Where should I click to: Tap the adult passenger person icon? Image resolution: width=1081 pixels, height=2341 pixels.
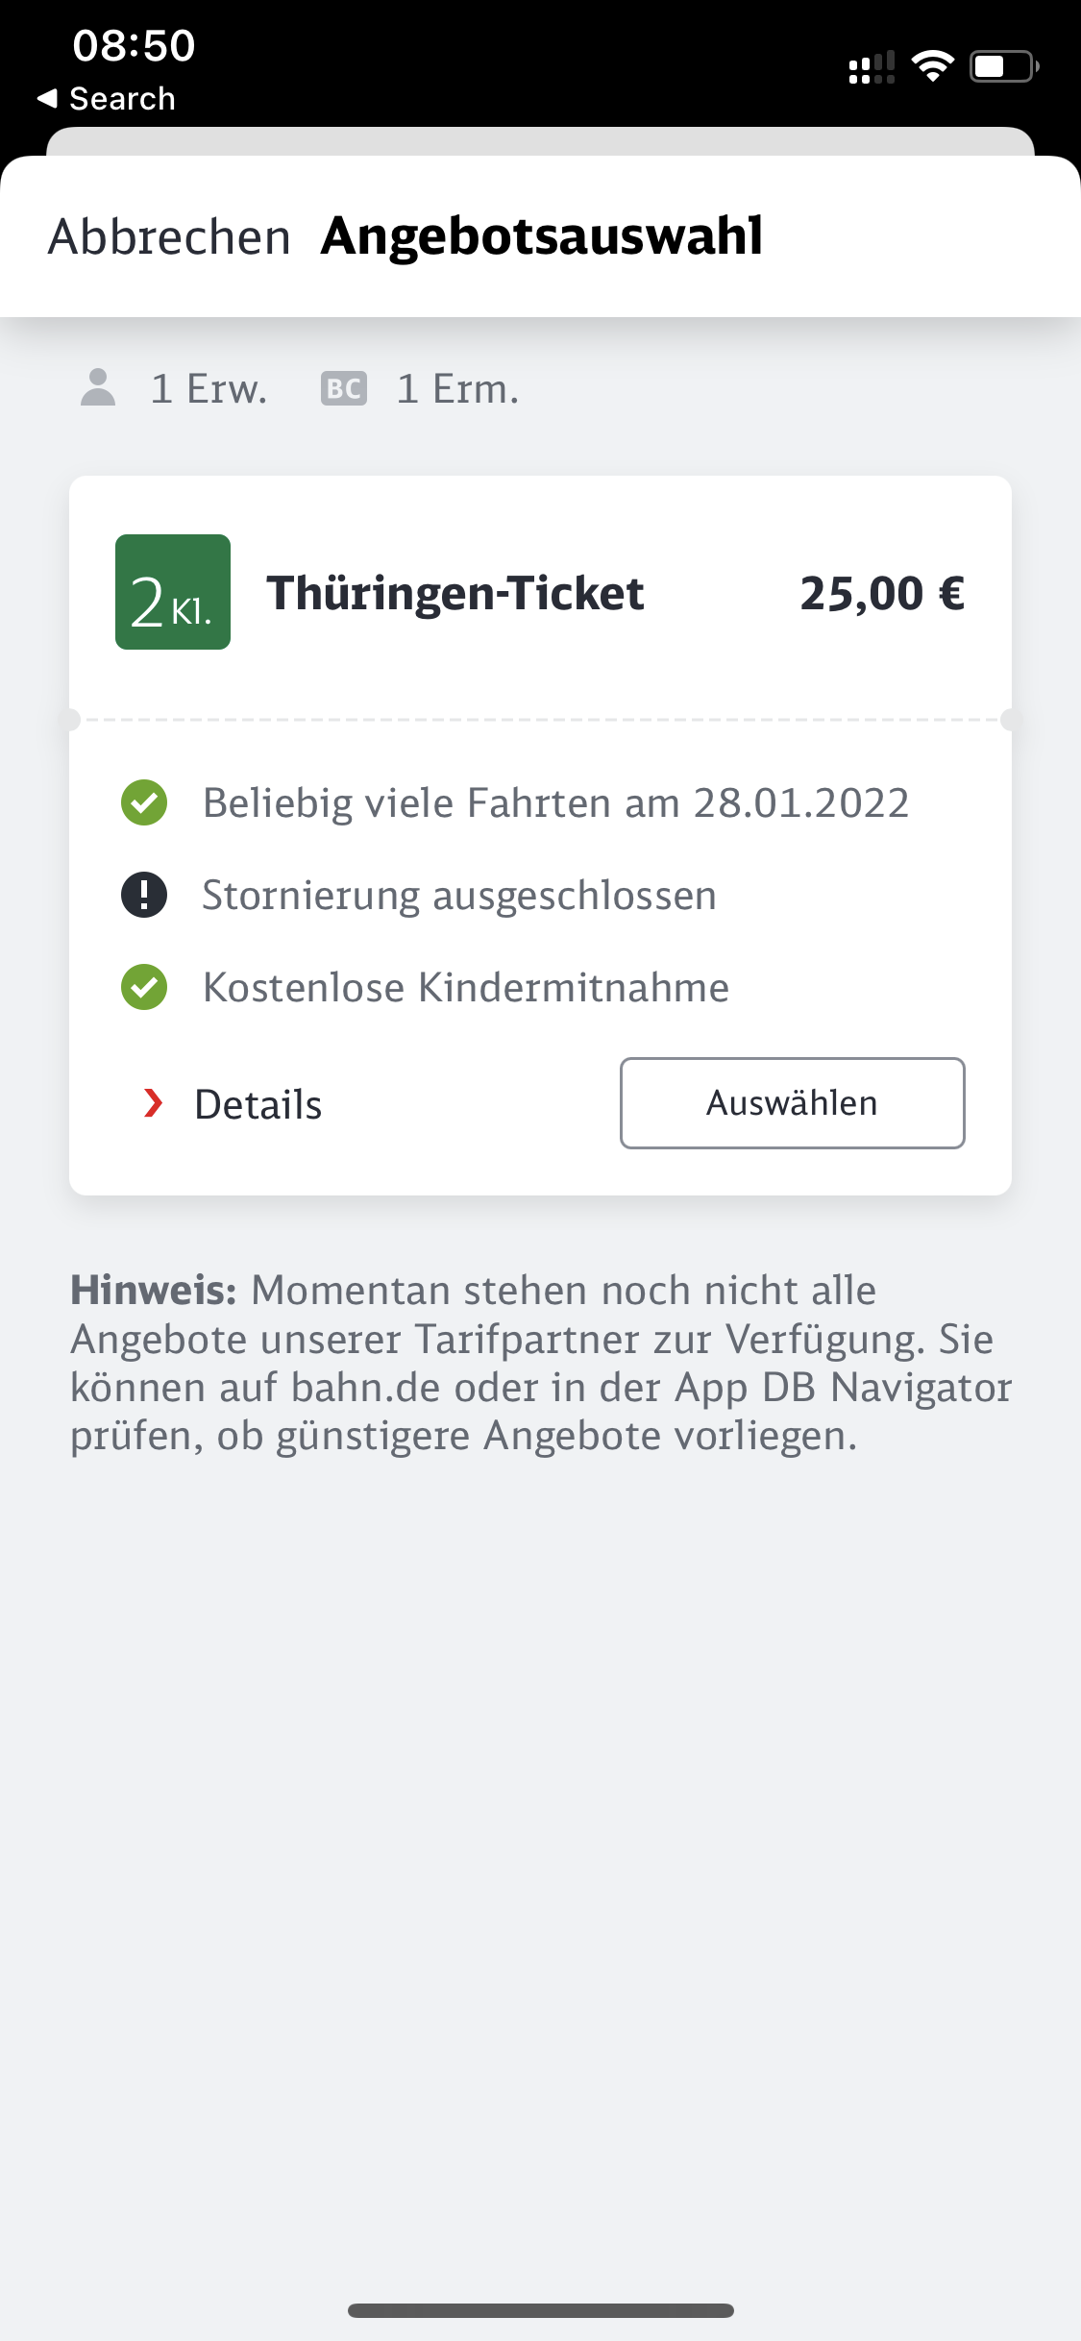coord(98,388)
